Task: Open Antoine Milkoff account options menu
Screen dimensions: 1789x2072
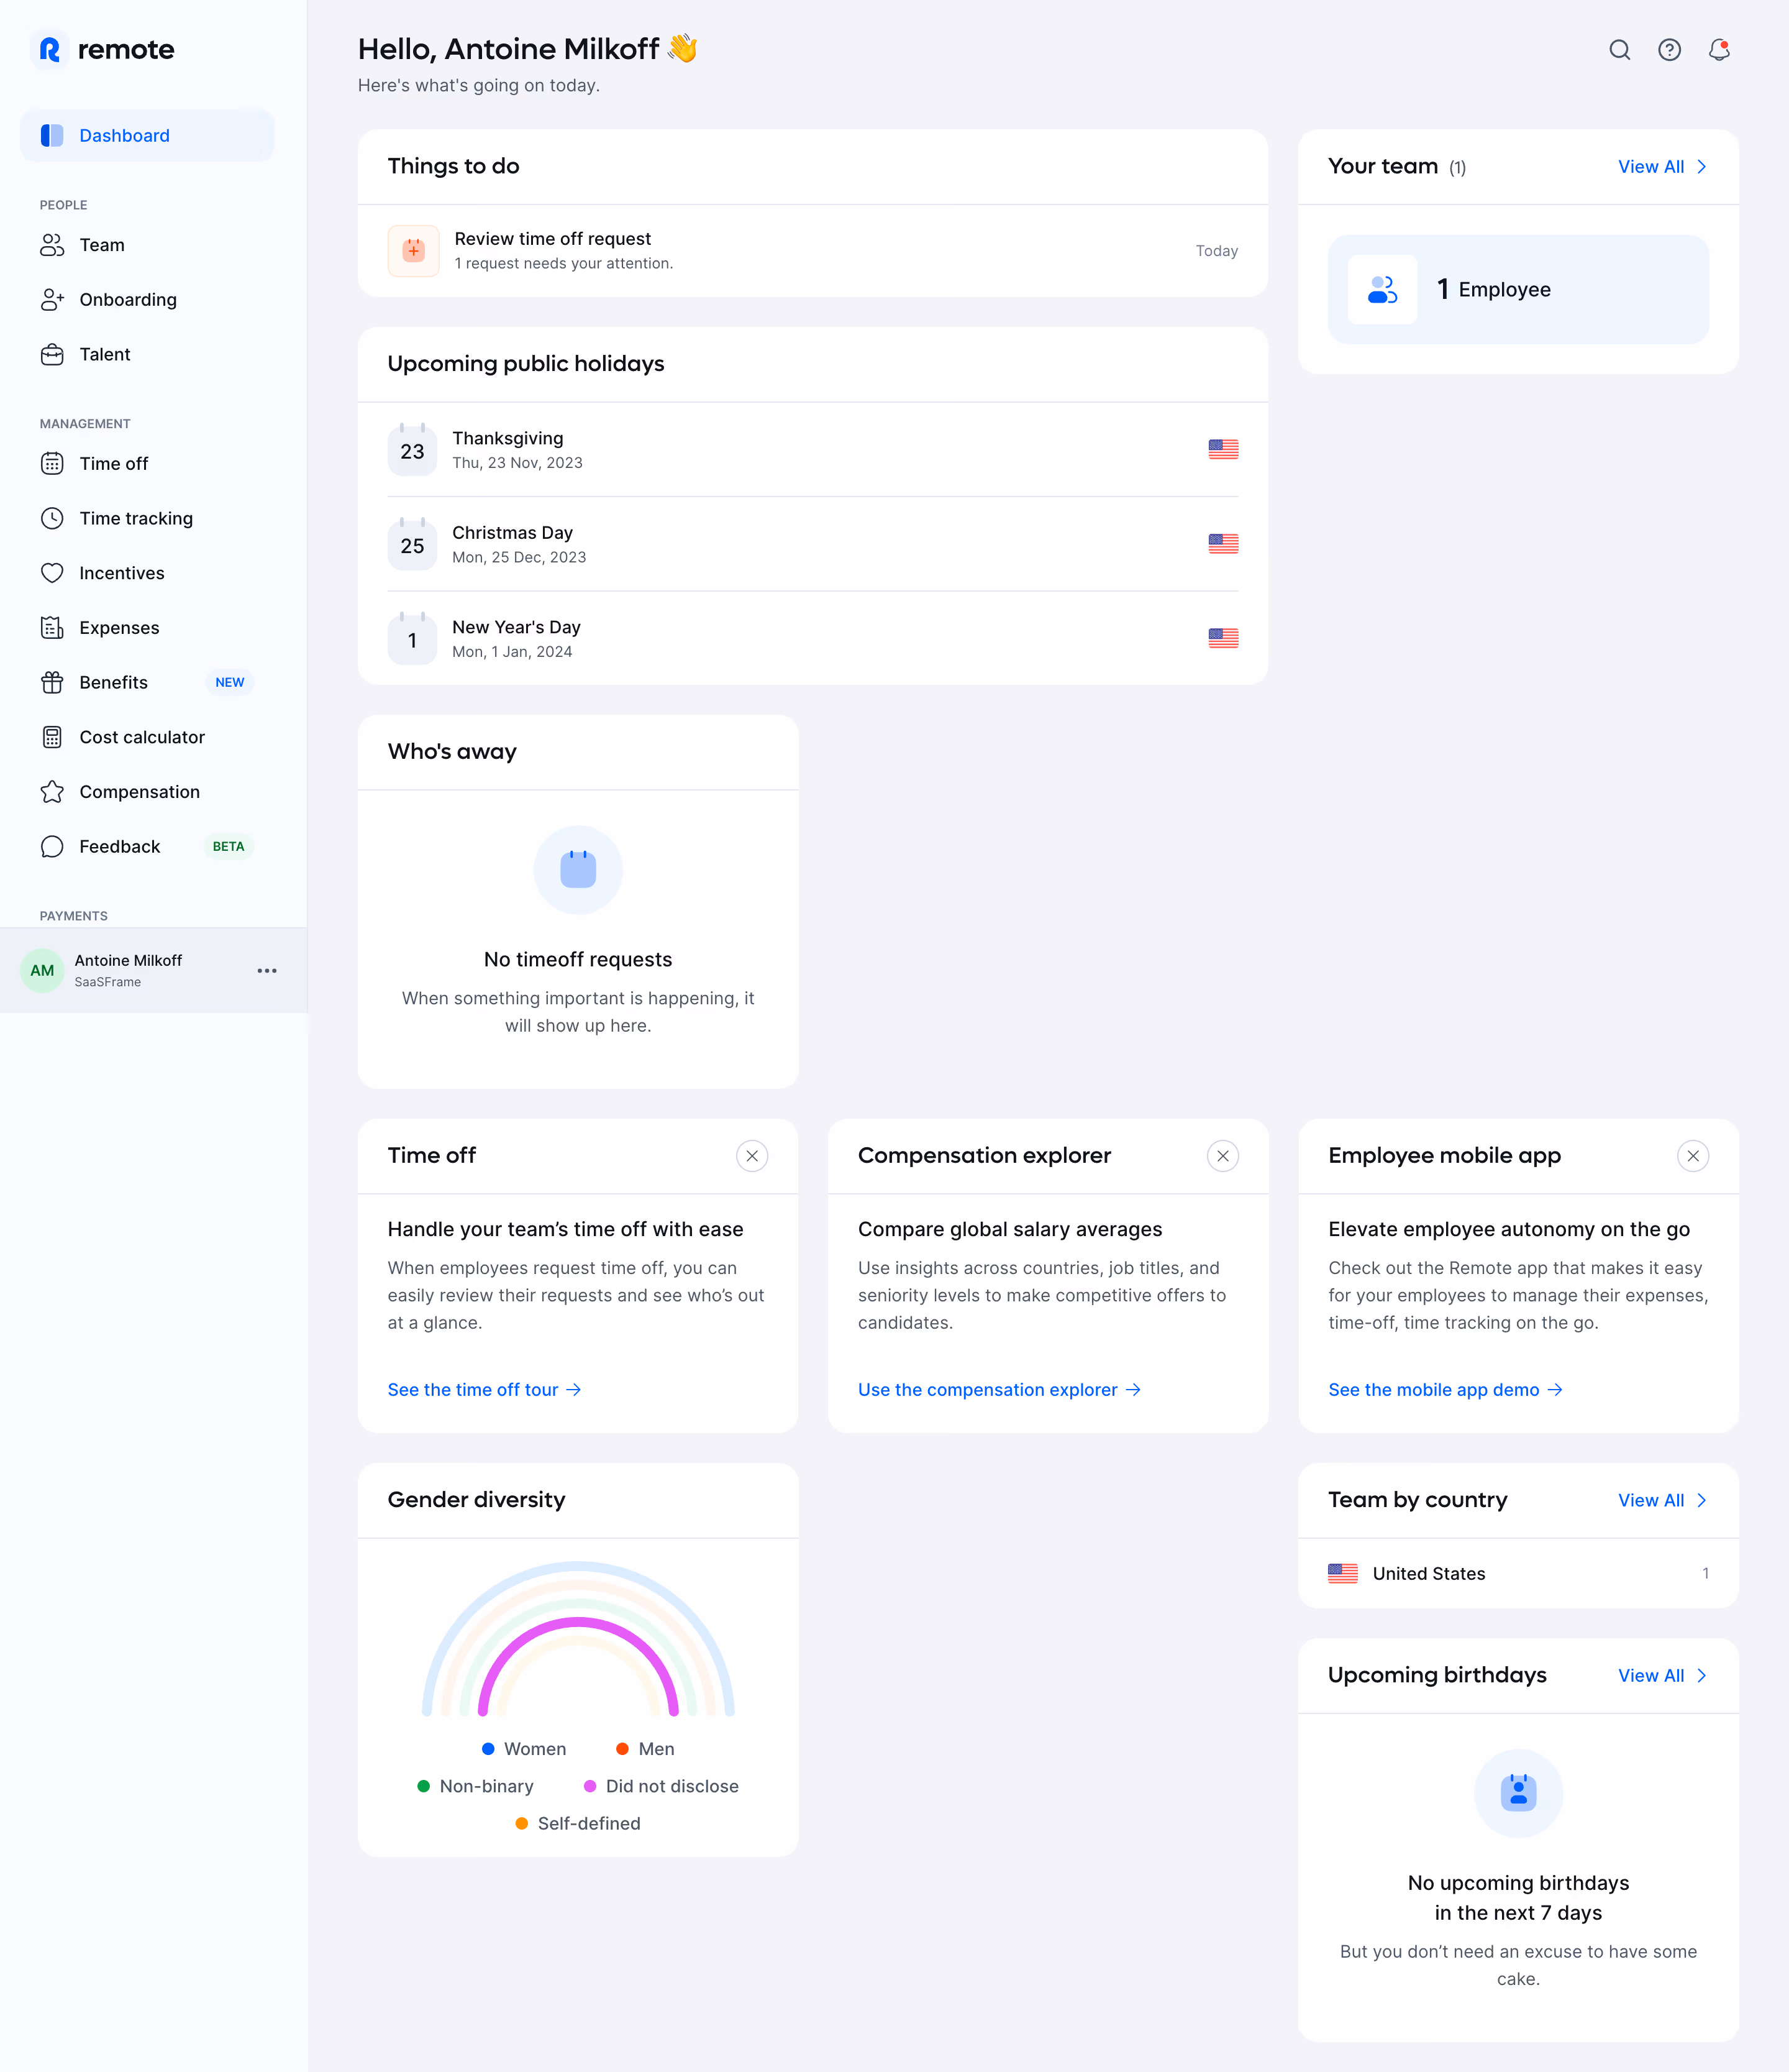Action: 267,971
